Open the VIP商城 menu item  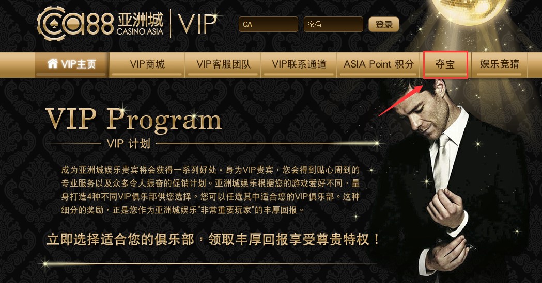(x=147, y=64)
